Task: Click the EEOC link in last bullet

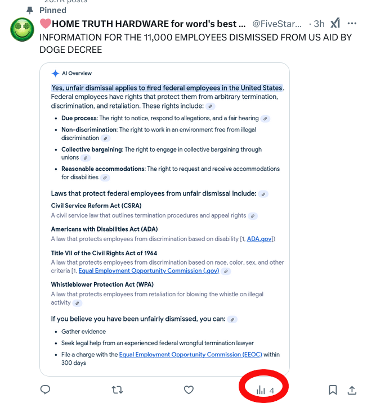Action: tap(190, 355)
